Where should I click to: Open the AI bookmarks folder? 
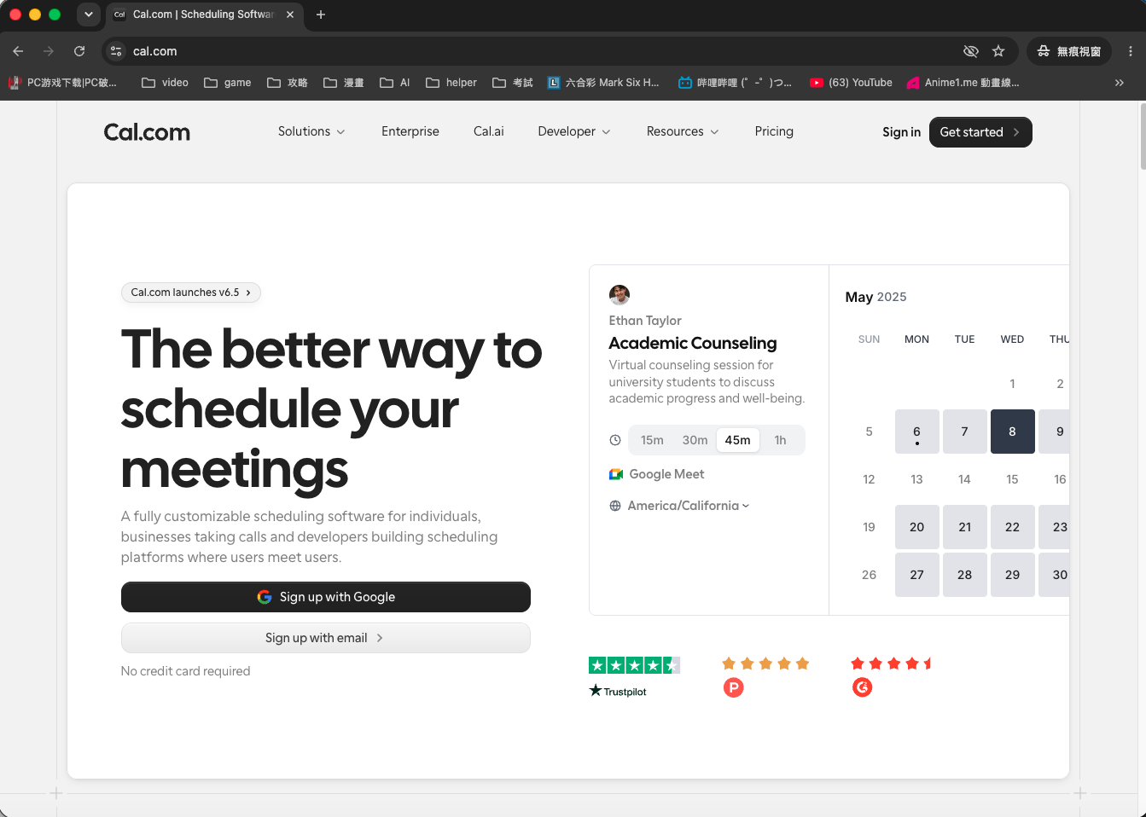pyautogui.click(x=395, y=83)
